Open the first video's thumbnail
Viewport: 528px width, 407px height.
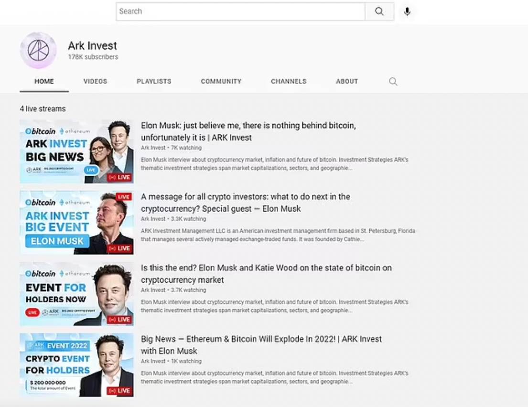click(76, 151)
